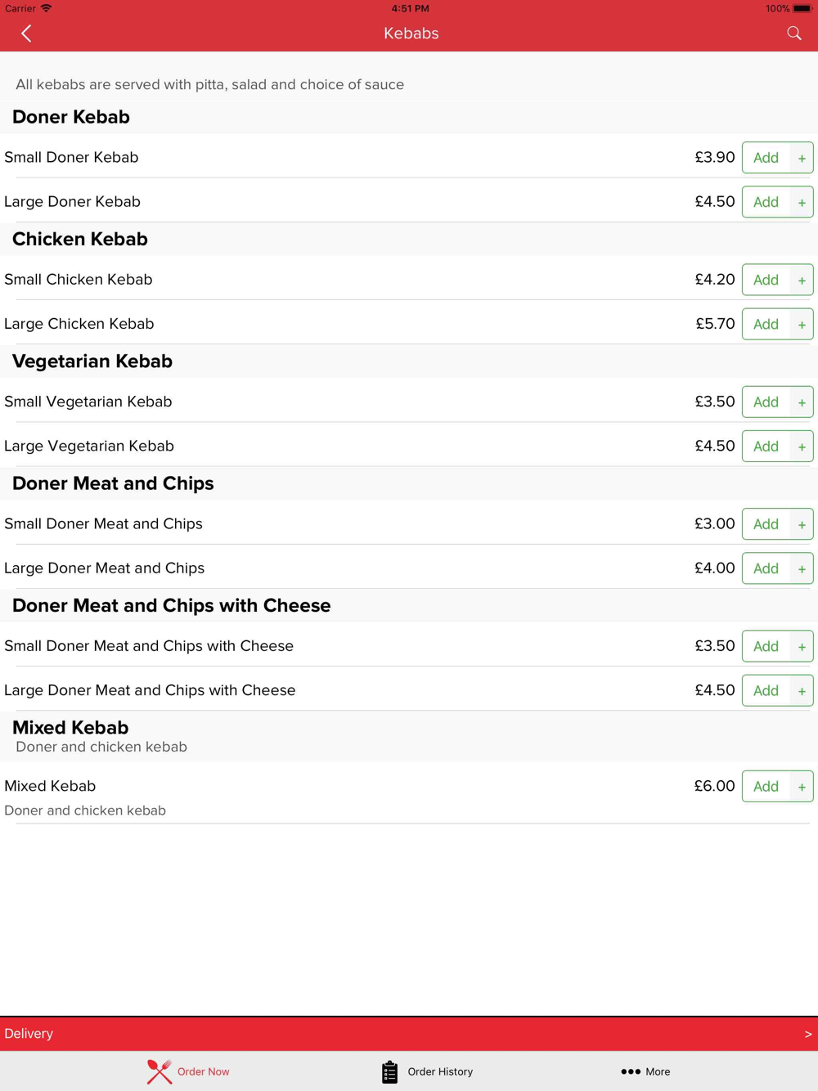Click plus icon for Small Doner Kebab
818x1091 pixels.
pos(802,158)
